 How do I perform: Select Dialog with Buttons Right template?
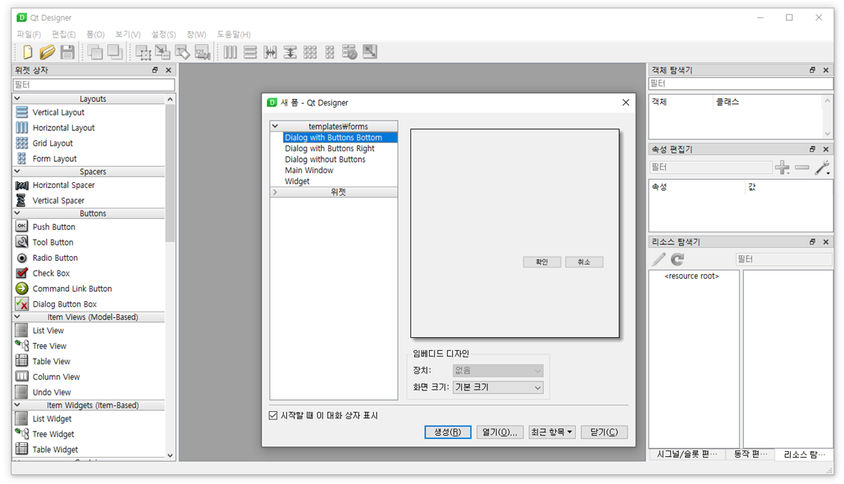coord(330,148)
